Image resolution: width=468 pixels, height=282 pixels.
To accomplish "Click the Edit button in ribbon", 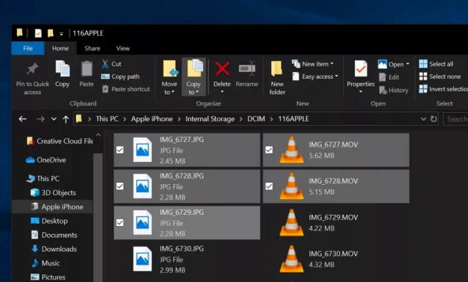I will (x=389, y=77).
